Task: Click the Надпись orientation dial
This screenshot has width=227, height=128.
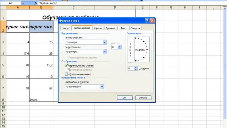Action: coord(142,50)
